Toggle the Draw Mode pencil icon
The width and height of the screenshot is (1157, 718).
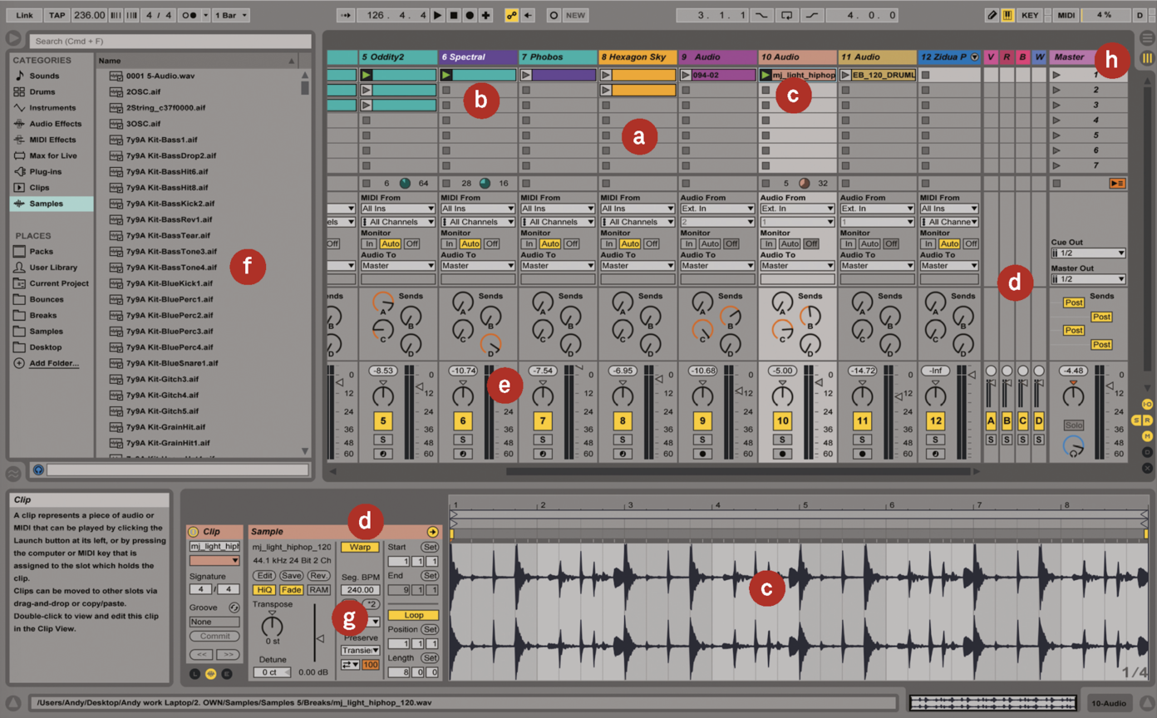click(x=992, y=15)
